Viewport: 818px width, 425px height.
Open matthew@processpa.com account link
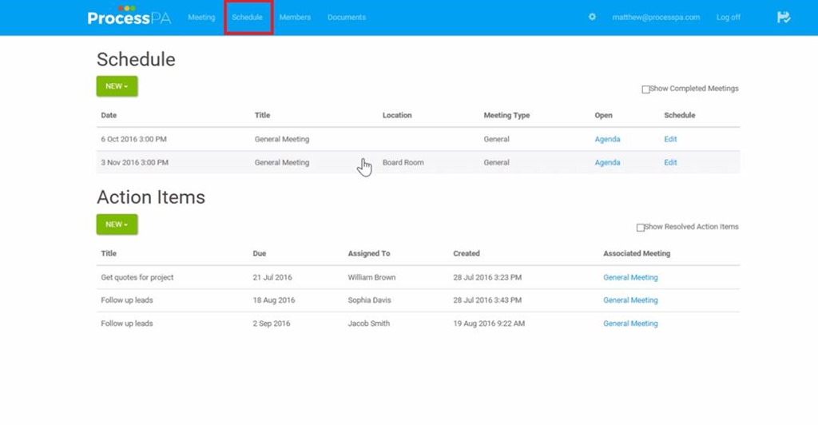click(655, 18)
